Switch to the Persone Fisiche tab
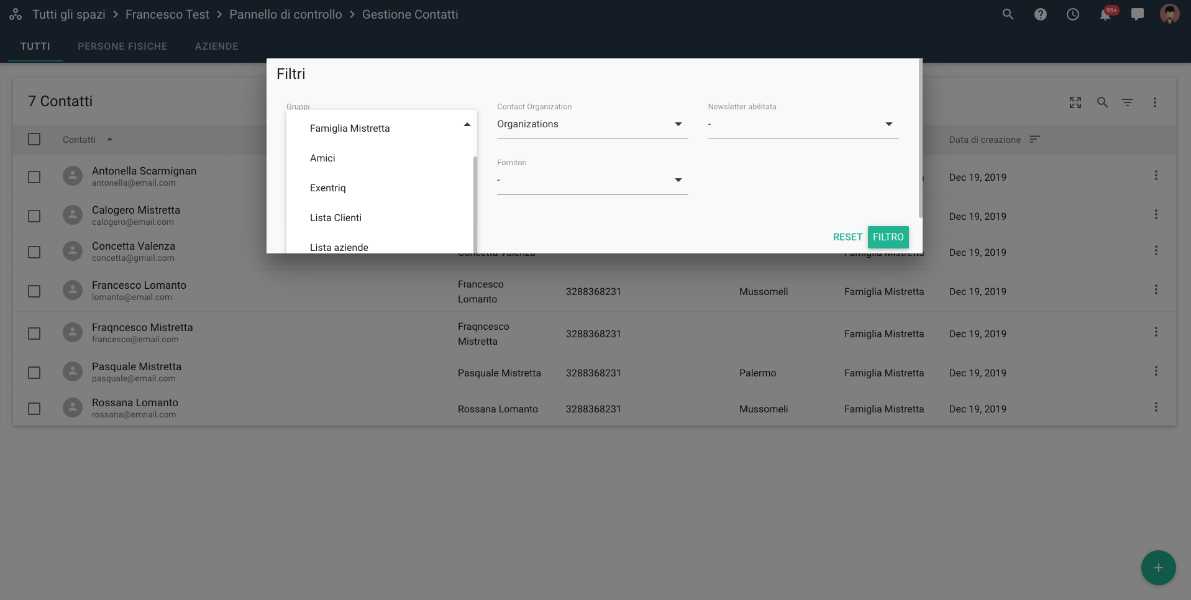 (x=122, y=47)
